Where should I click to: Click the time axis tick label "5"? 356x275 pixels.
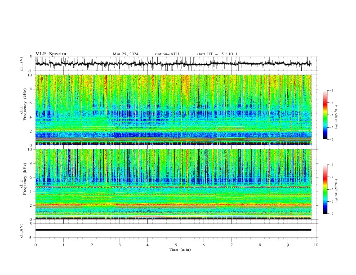click(x=176, y=245)
